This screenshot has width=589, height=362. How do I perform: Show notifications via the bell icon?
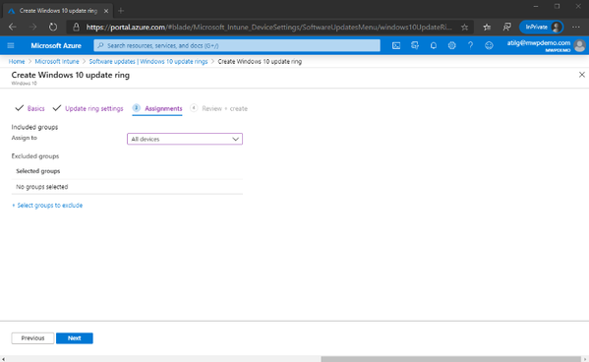tap(433, 45)
